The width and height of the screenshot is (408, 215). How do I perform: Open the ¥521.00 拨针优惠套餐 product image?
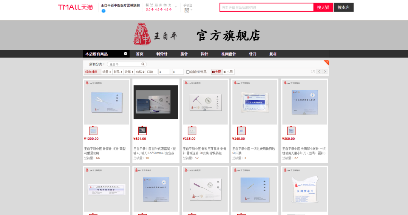point(156,102)
